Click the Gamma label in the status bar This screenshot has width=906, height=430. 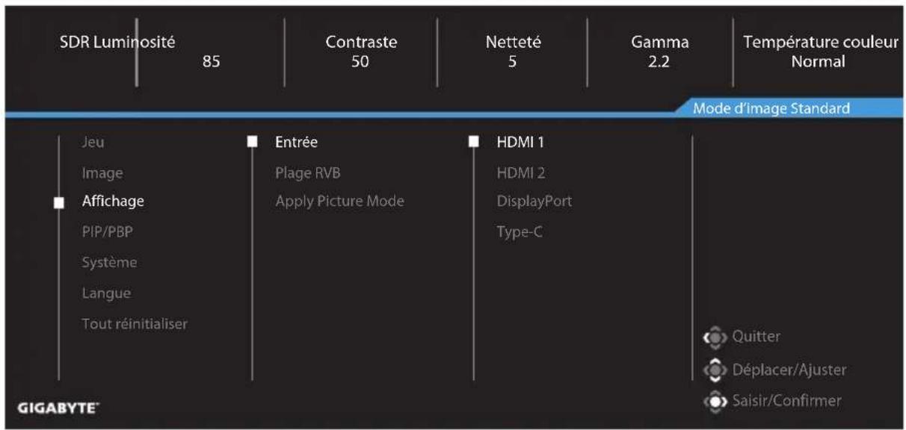pyautogui.click(x=660, y=43)
